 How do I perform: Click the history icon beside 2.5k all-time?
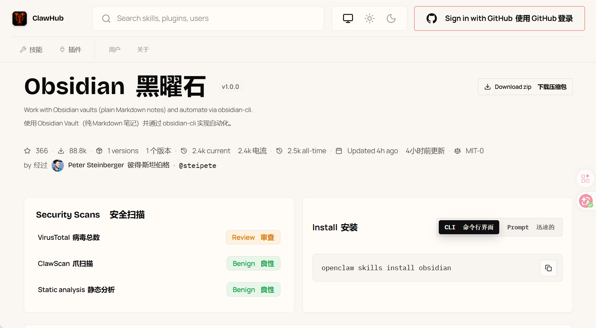click(x=279, y=151)
